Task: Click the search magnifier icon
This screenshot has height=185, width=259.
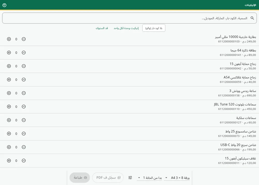Action: coord(252,18)
